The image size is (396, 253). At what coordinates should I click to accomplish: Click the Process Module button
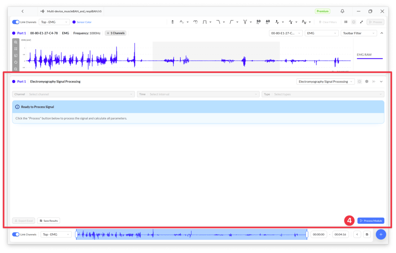371,221
